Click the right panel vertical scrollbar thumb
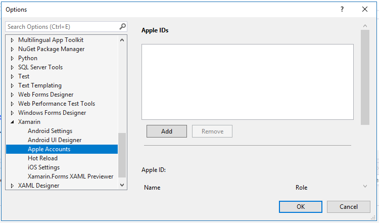The width and height of the screenshot is (379, 223). (365, 77)
